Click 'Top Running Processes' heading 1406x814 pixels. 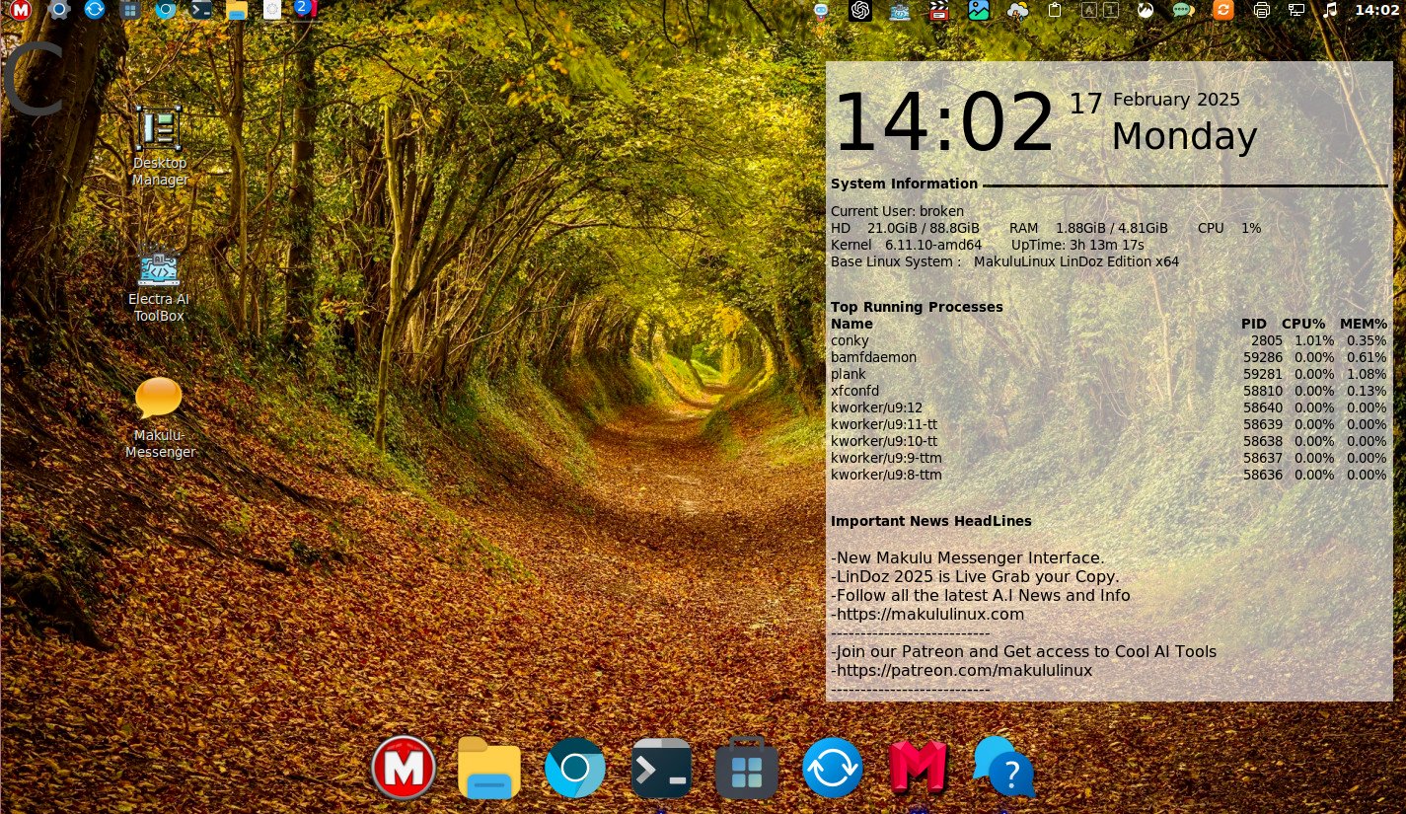coord(917,307)
